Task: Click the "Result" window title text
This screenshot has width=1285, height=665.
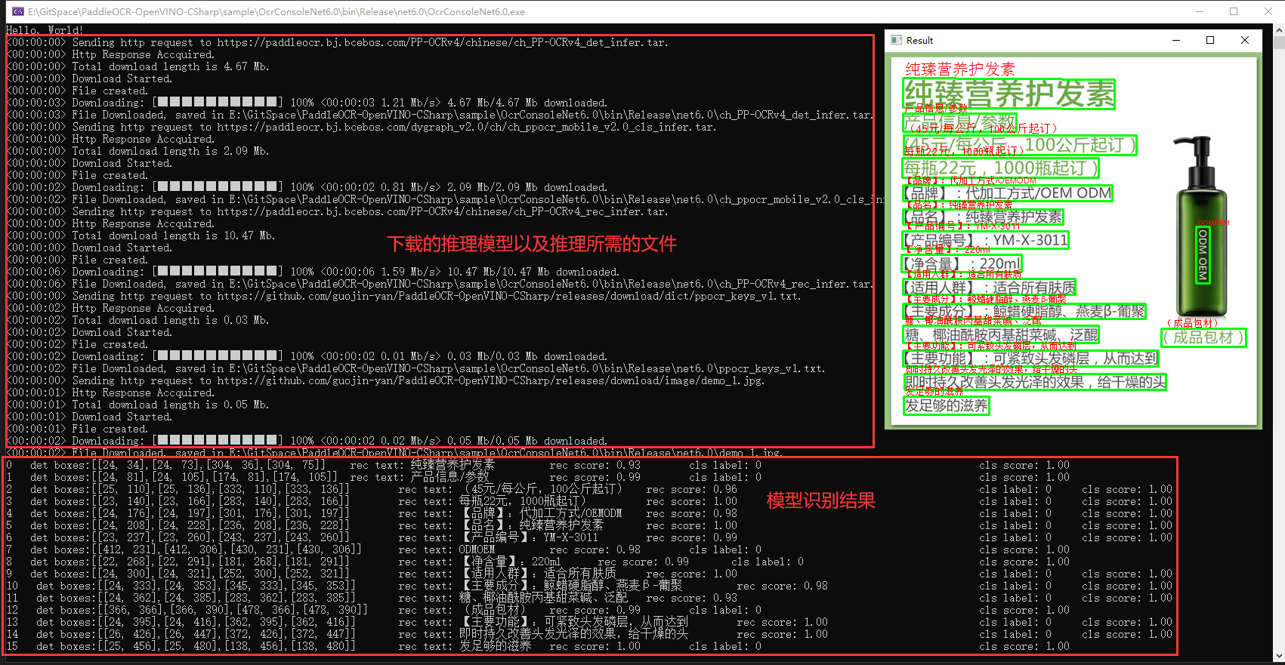Action: [919, 41]
